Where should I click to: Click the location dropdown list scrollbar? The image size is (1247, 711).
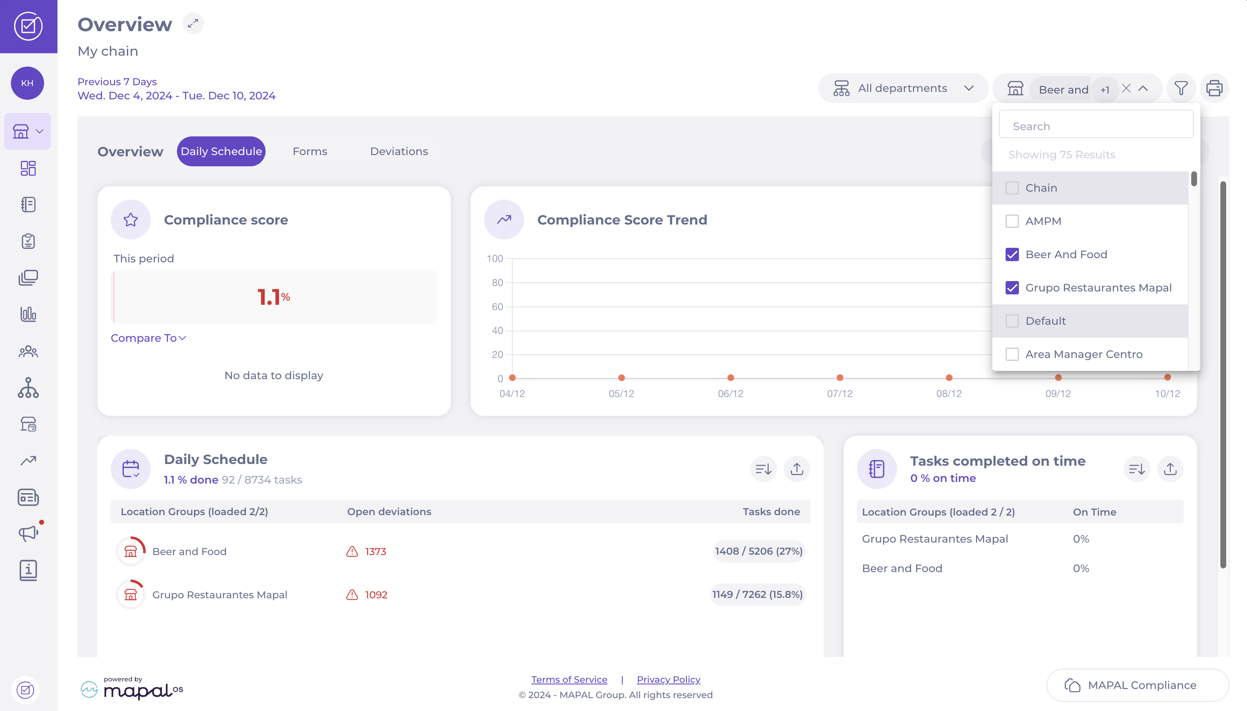click(1194, 178)
